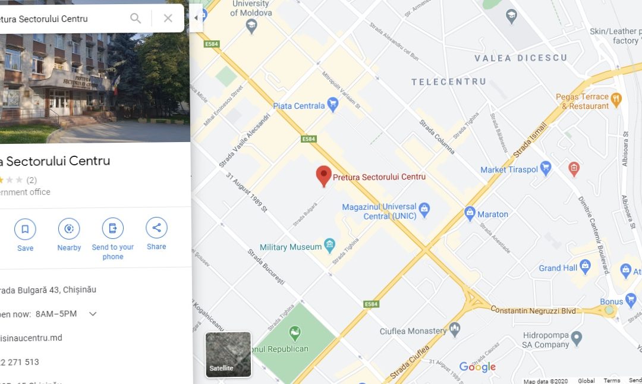This screenshot has height=384, width=642.
Task: Click the red Pretura Sectorului Centru pin
Action: click(323, 176)
